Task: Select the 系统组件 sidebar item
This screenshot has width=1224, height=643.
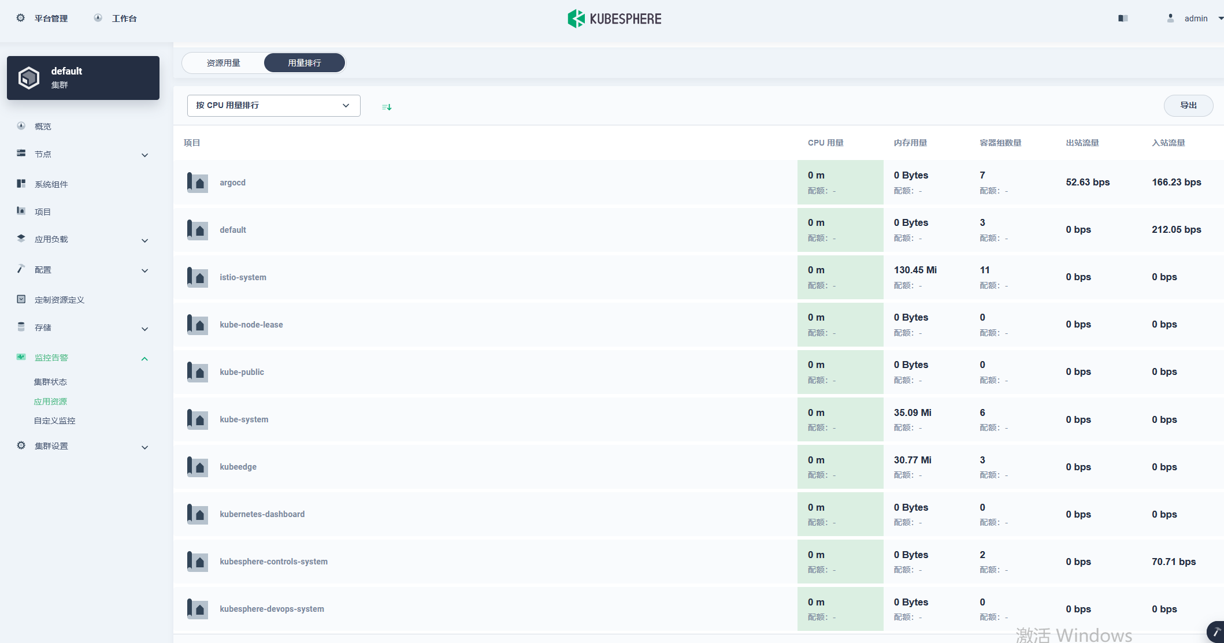Action: (x=51, y=184)
